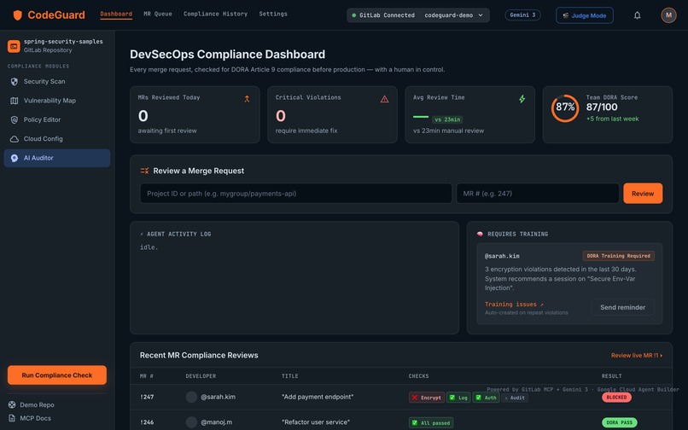Click the "vs 23min" green badge

(447, 119)
